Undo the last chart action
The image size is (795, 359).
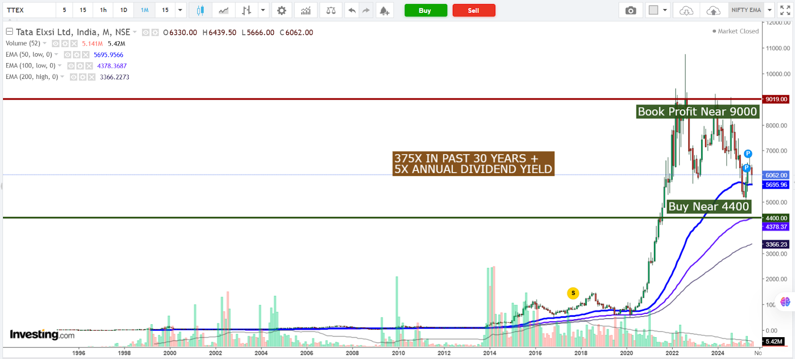352,10
